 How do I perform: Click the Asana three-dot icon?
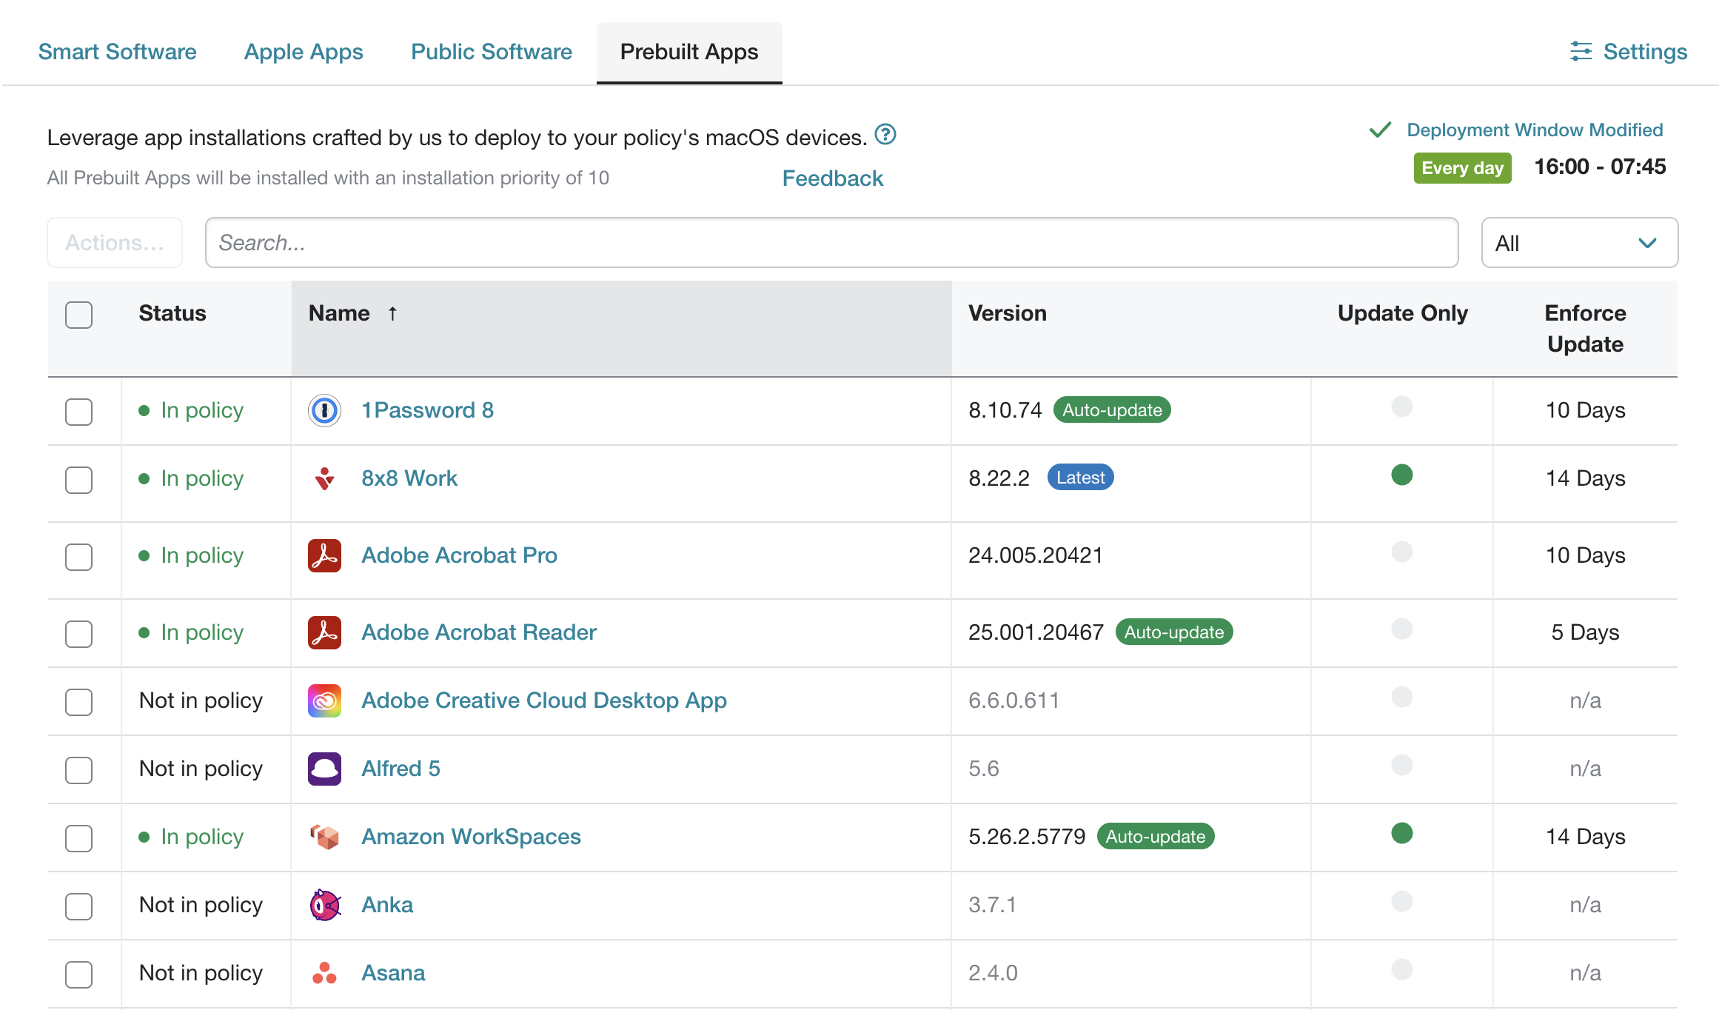[x=324, y=973]
